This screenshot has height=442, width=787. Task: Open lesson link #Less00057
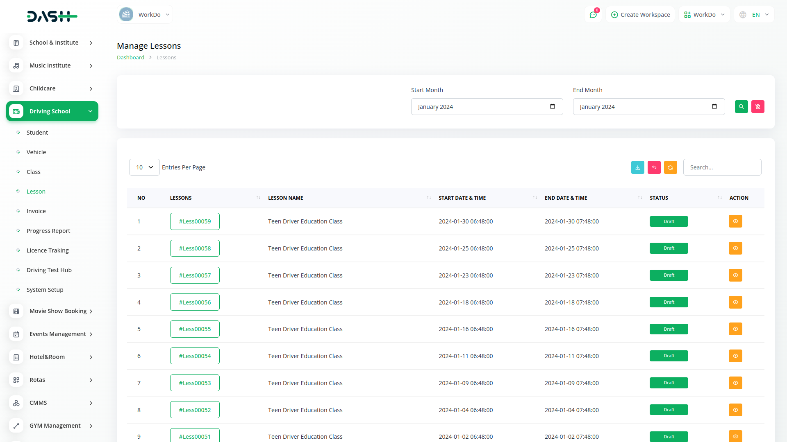pyautogui.click(x=195, y=275)
